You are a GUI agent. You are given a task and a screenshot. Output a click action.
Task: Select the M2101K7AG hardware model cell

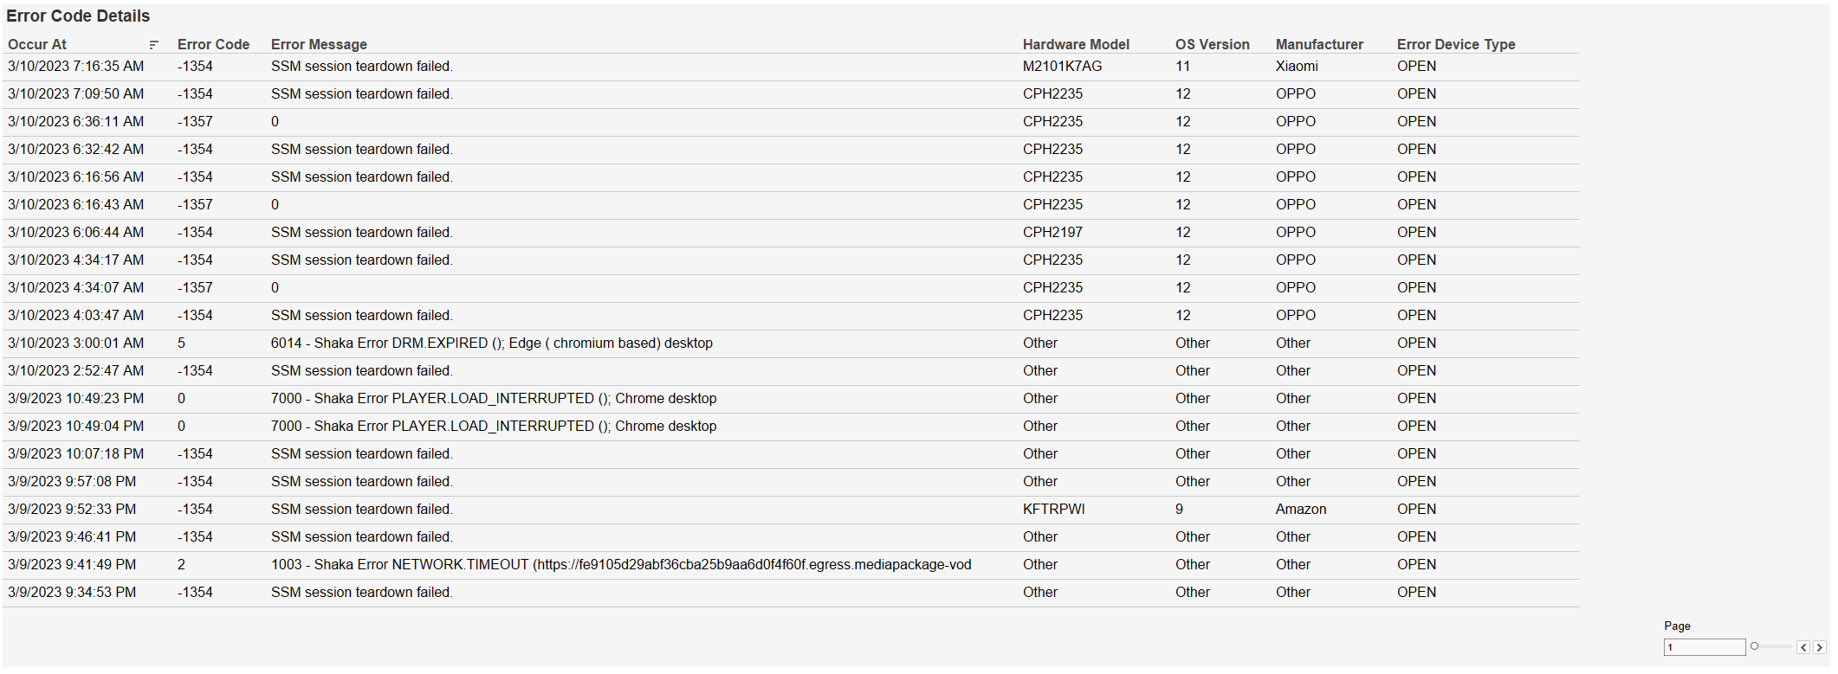point(1062,67)
